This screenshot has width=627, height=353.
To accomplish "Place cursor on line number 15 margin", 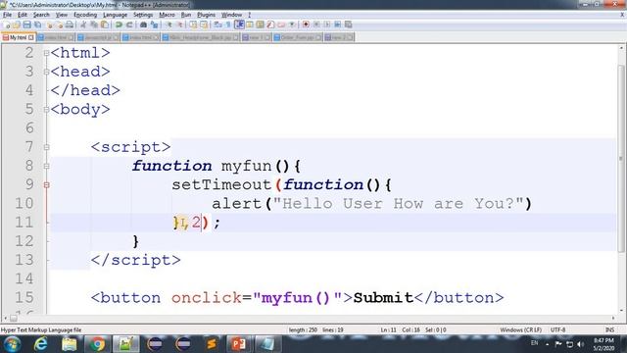I will (x=24, y=298).
